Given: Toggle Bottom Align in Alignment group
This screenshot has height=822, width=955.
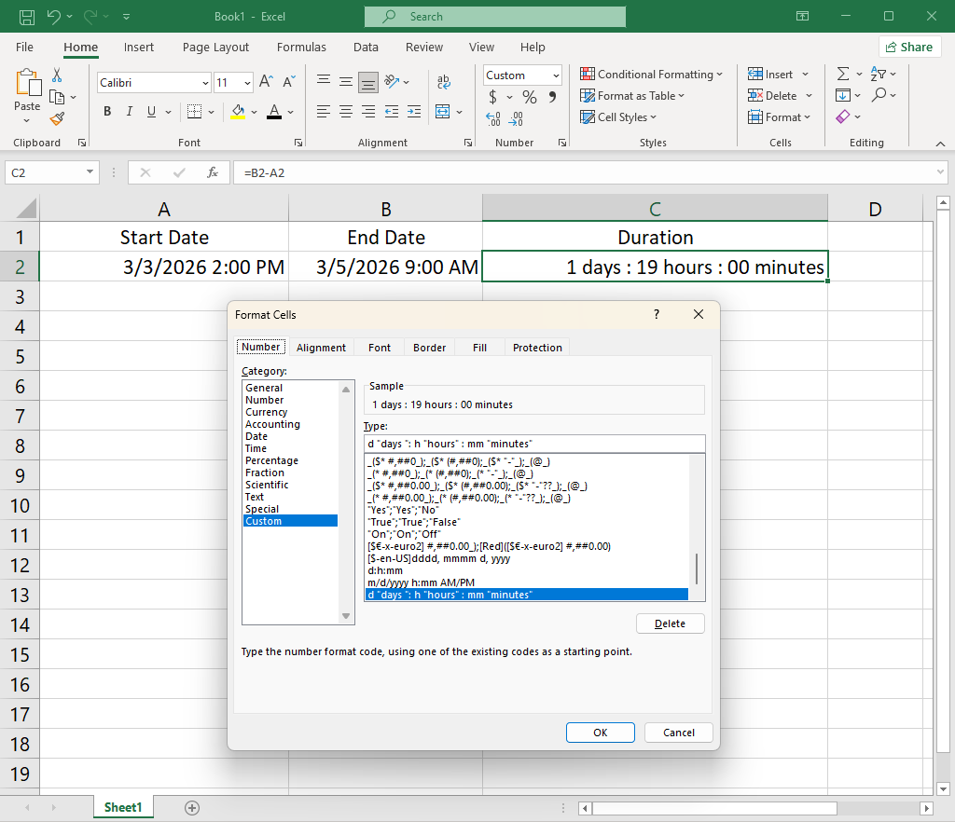Looking at the screenshot, I should click(x=367, y=81).
